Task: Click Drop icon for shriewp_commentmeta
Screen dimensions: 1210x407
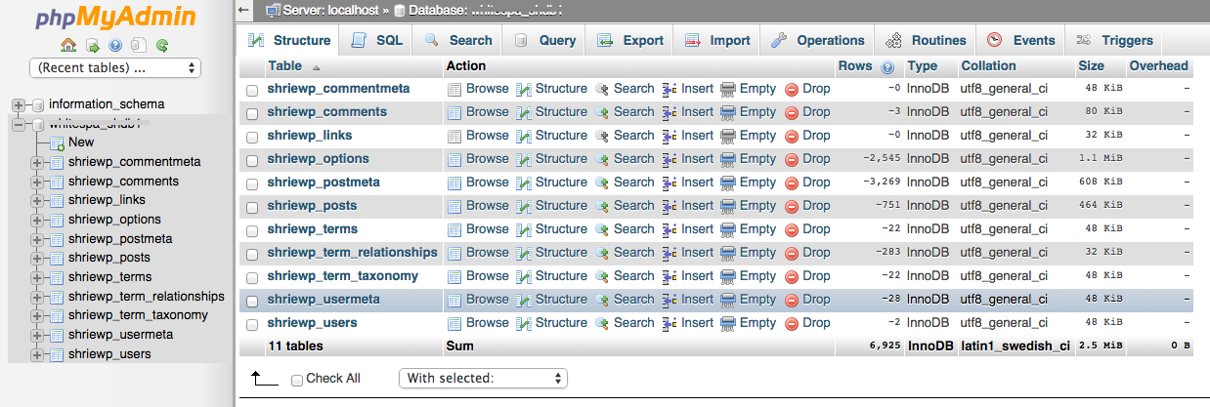Action: [x=792, y=89]
